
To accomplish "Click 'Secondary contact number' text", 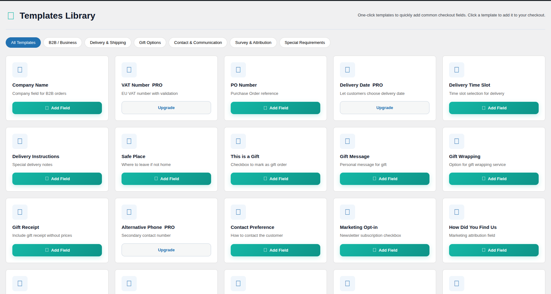I will click(146, 236).
